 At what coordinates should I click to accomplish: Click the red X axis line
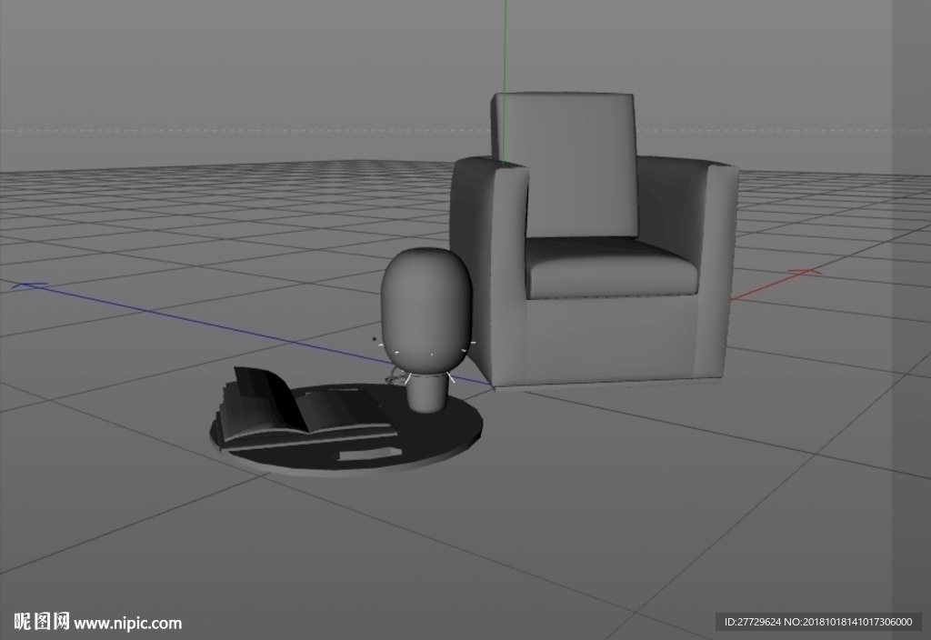(775, 284)
